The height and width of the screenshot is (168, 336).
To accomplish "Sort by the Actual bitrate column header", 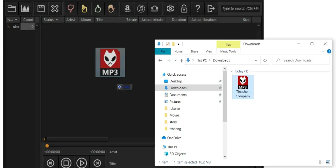I will click(x=152, y=20).
